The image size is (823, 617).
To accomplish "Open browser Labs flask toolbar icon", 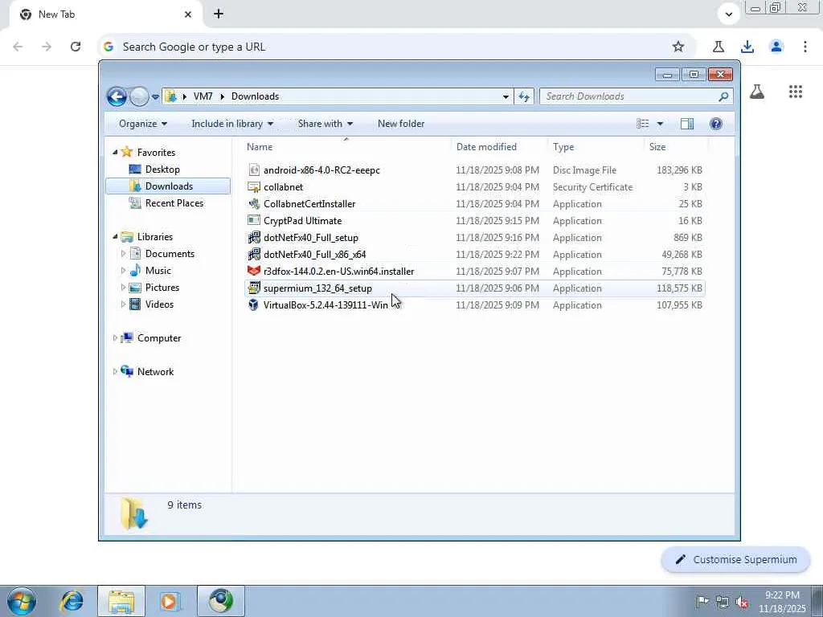I will (719, 47).
